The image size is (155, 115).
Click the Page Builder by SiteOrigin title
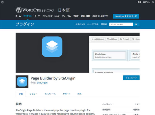(53, 78)
